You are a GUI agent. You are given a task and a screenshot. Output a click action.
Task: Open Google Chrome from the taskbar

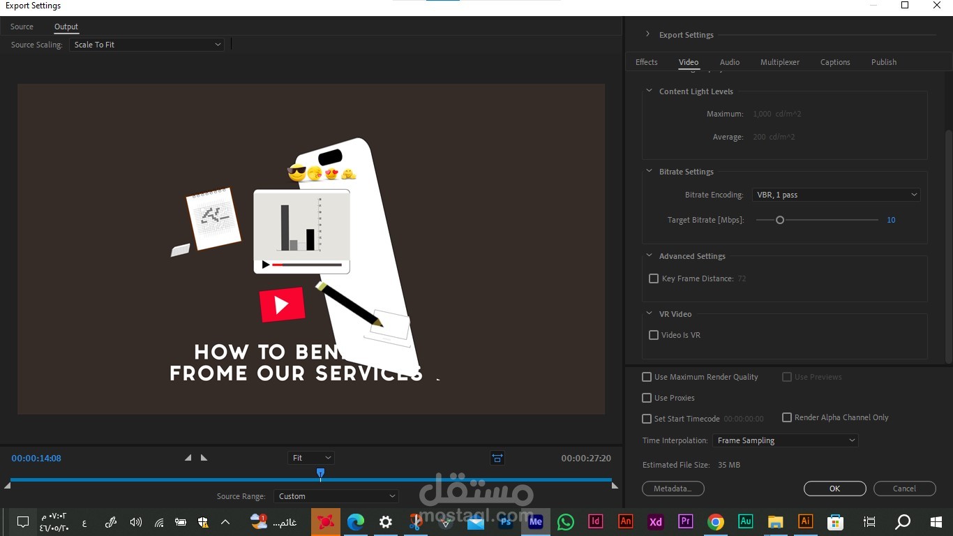point(716,521)
